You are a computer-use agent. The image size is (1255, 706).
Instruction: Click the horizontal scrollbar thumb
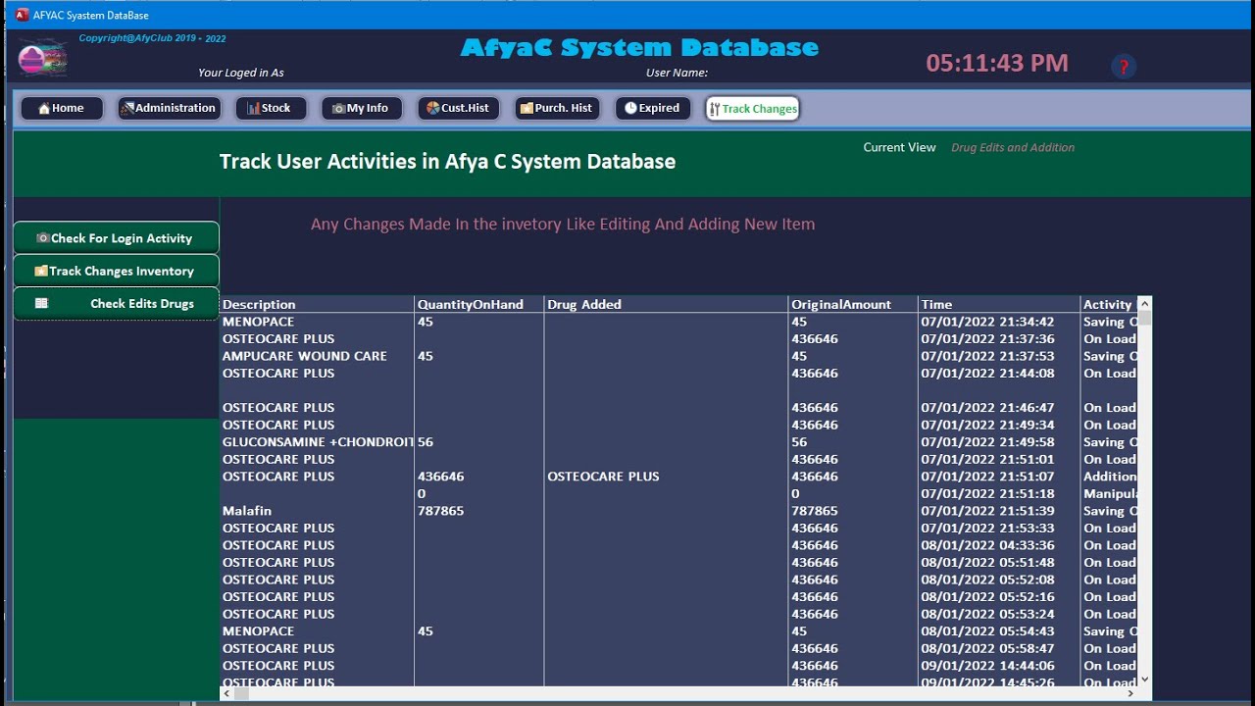pyautogui.click(x=242, y=693)
